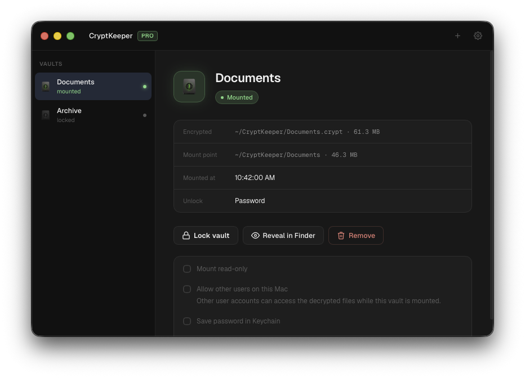Minimize window with yellow button
This screenshot has height=378, width=525.
click(57, 36)
